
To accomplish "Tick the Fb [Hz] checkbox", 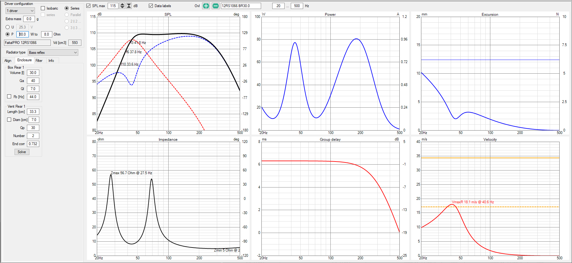I will click(x=9, y=97).
